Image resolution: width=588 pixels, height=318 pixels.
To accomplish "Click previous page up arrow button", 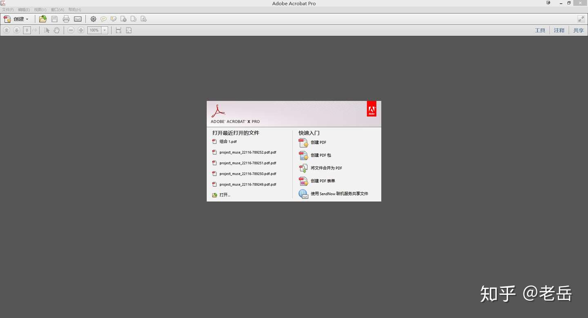I will (x=7, y=30).
